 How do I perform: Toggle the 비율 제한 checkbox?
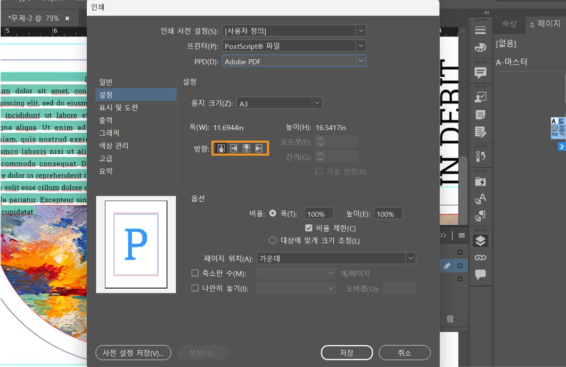click(309, 228)
